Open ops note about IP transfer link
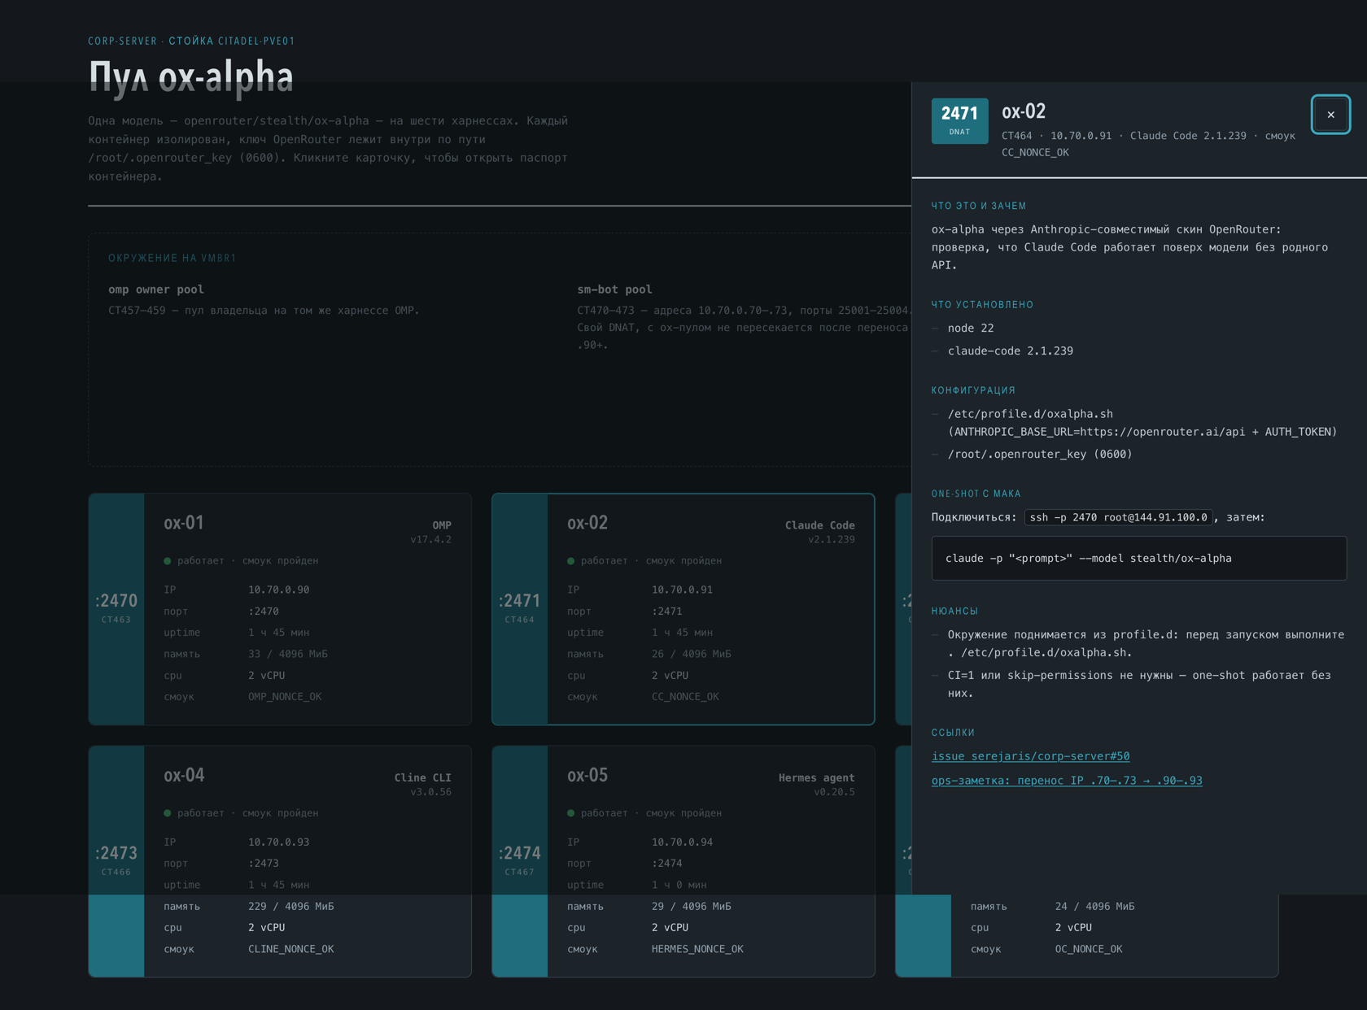Image resolution: width=1367 pixels, height=1010 pixels. (x=1067, y=781)
